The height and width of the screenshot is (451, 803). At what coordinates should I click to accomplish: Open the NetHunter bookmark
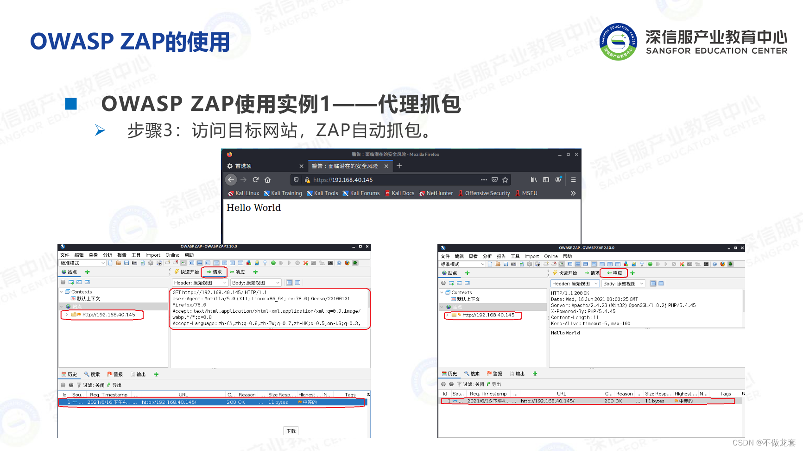pos(436,193)
